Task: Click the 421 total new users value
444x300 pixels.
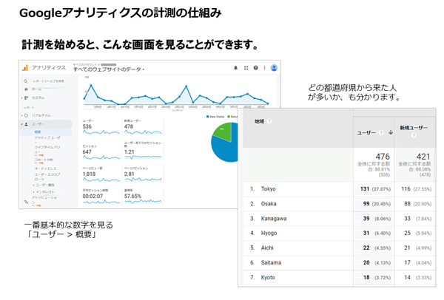Action: tap(423, 157)
